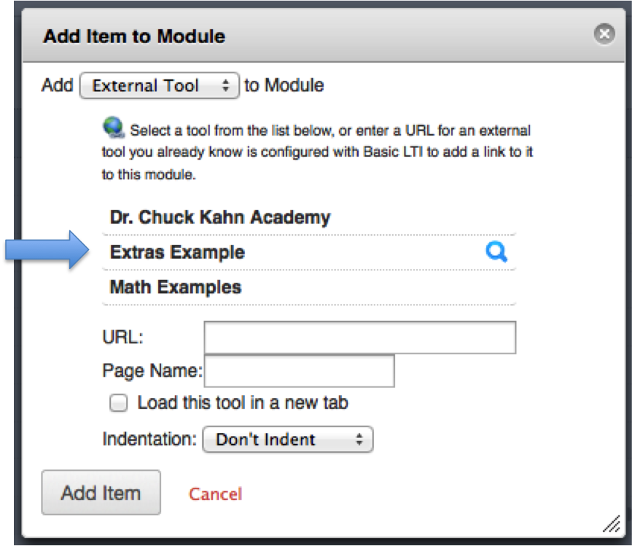Expand the Indentation Don't Indent dropdown
This screenshot has height=546, width=632.
(287, 440)
